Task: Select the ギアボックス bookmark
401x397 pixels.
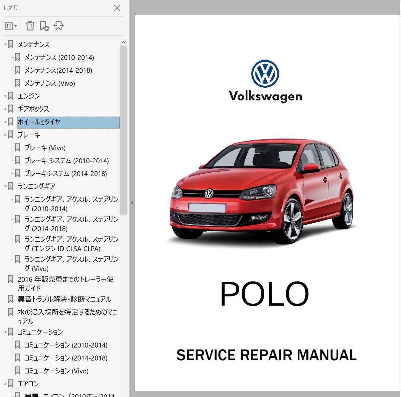Action: point(33,109)
